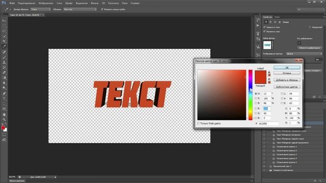The height and width of the screenshot is (183, 326).
Task: Click the Photoshop Ps logo icon
Action: [x=4, y=3]
